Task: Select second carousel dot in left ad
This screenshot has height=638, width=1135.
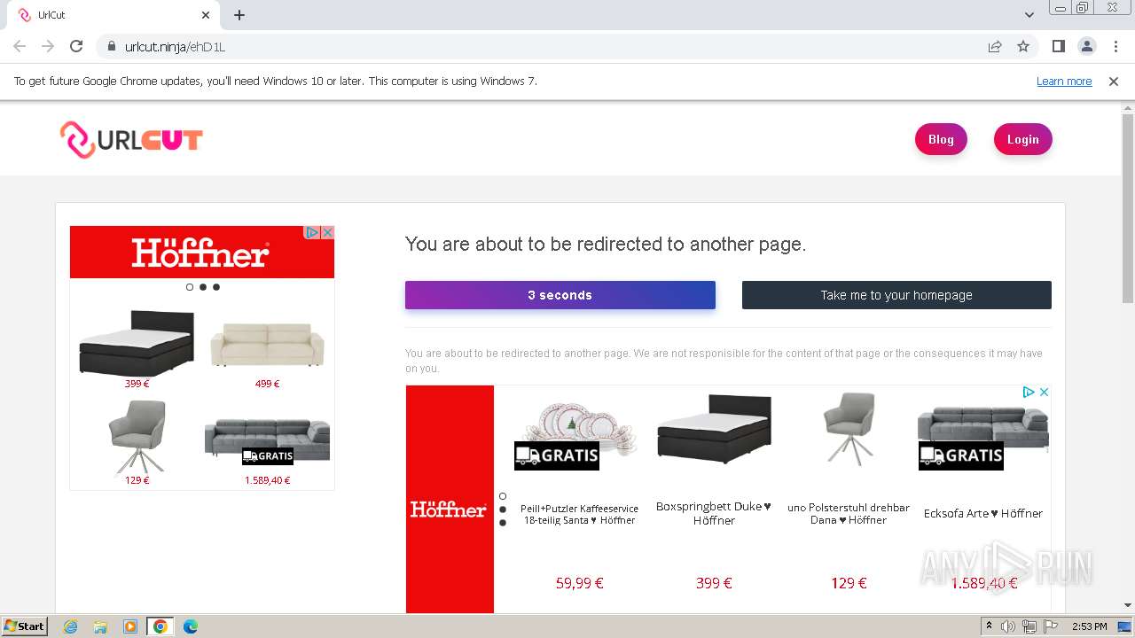Action: point(203,287)
